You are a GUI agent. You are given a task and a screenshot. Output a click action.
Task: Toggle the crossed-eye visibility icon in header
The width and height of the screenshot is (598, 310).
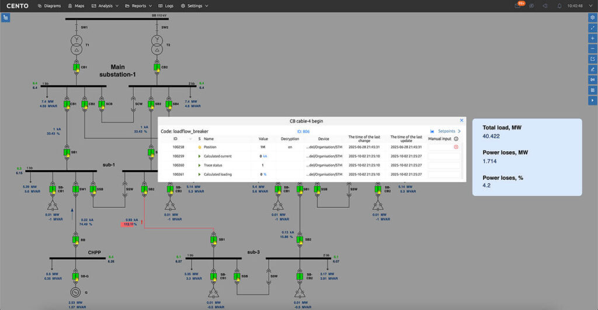coord(532,6)
